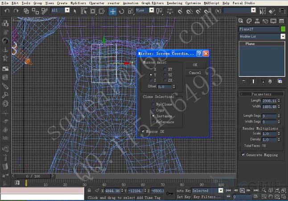Viewport: 288px width, 201px height.
Task: Click the Go to Start playback button
Action: [x=228, y=190]
